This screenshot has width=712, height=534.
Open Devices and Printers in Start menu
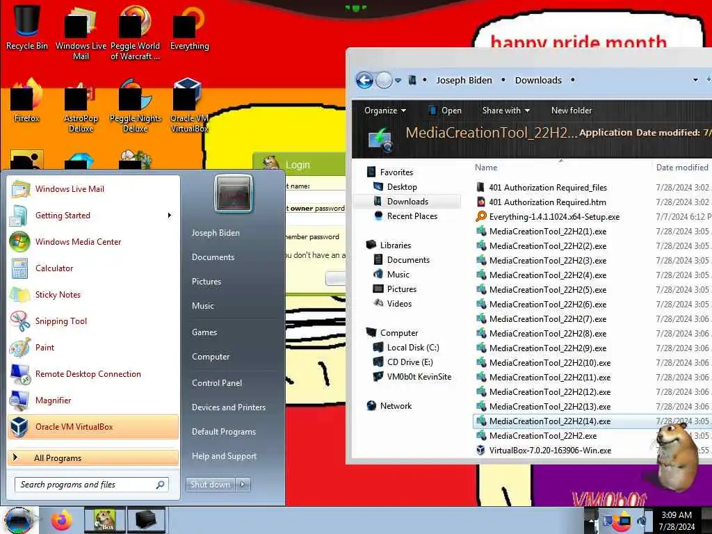coord(228,407)
